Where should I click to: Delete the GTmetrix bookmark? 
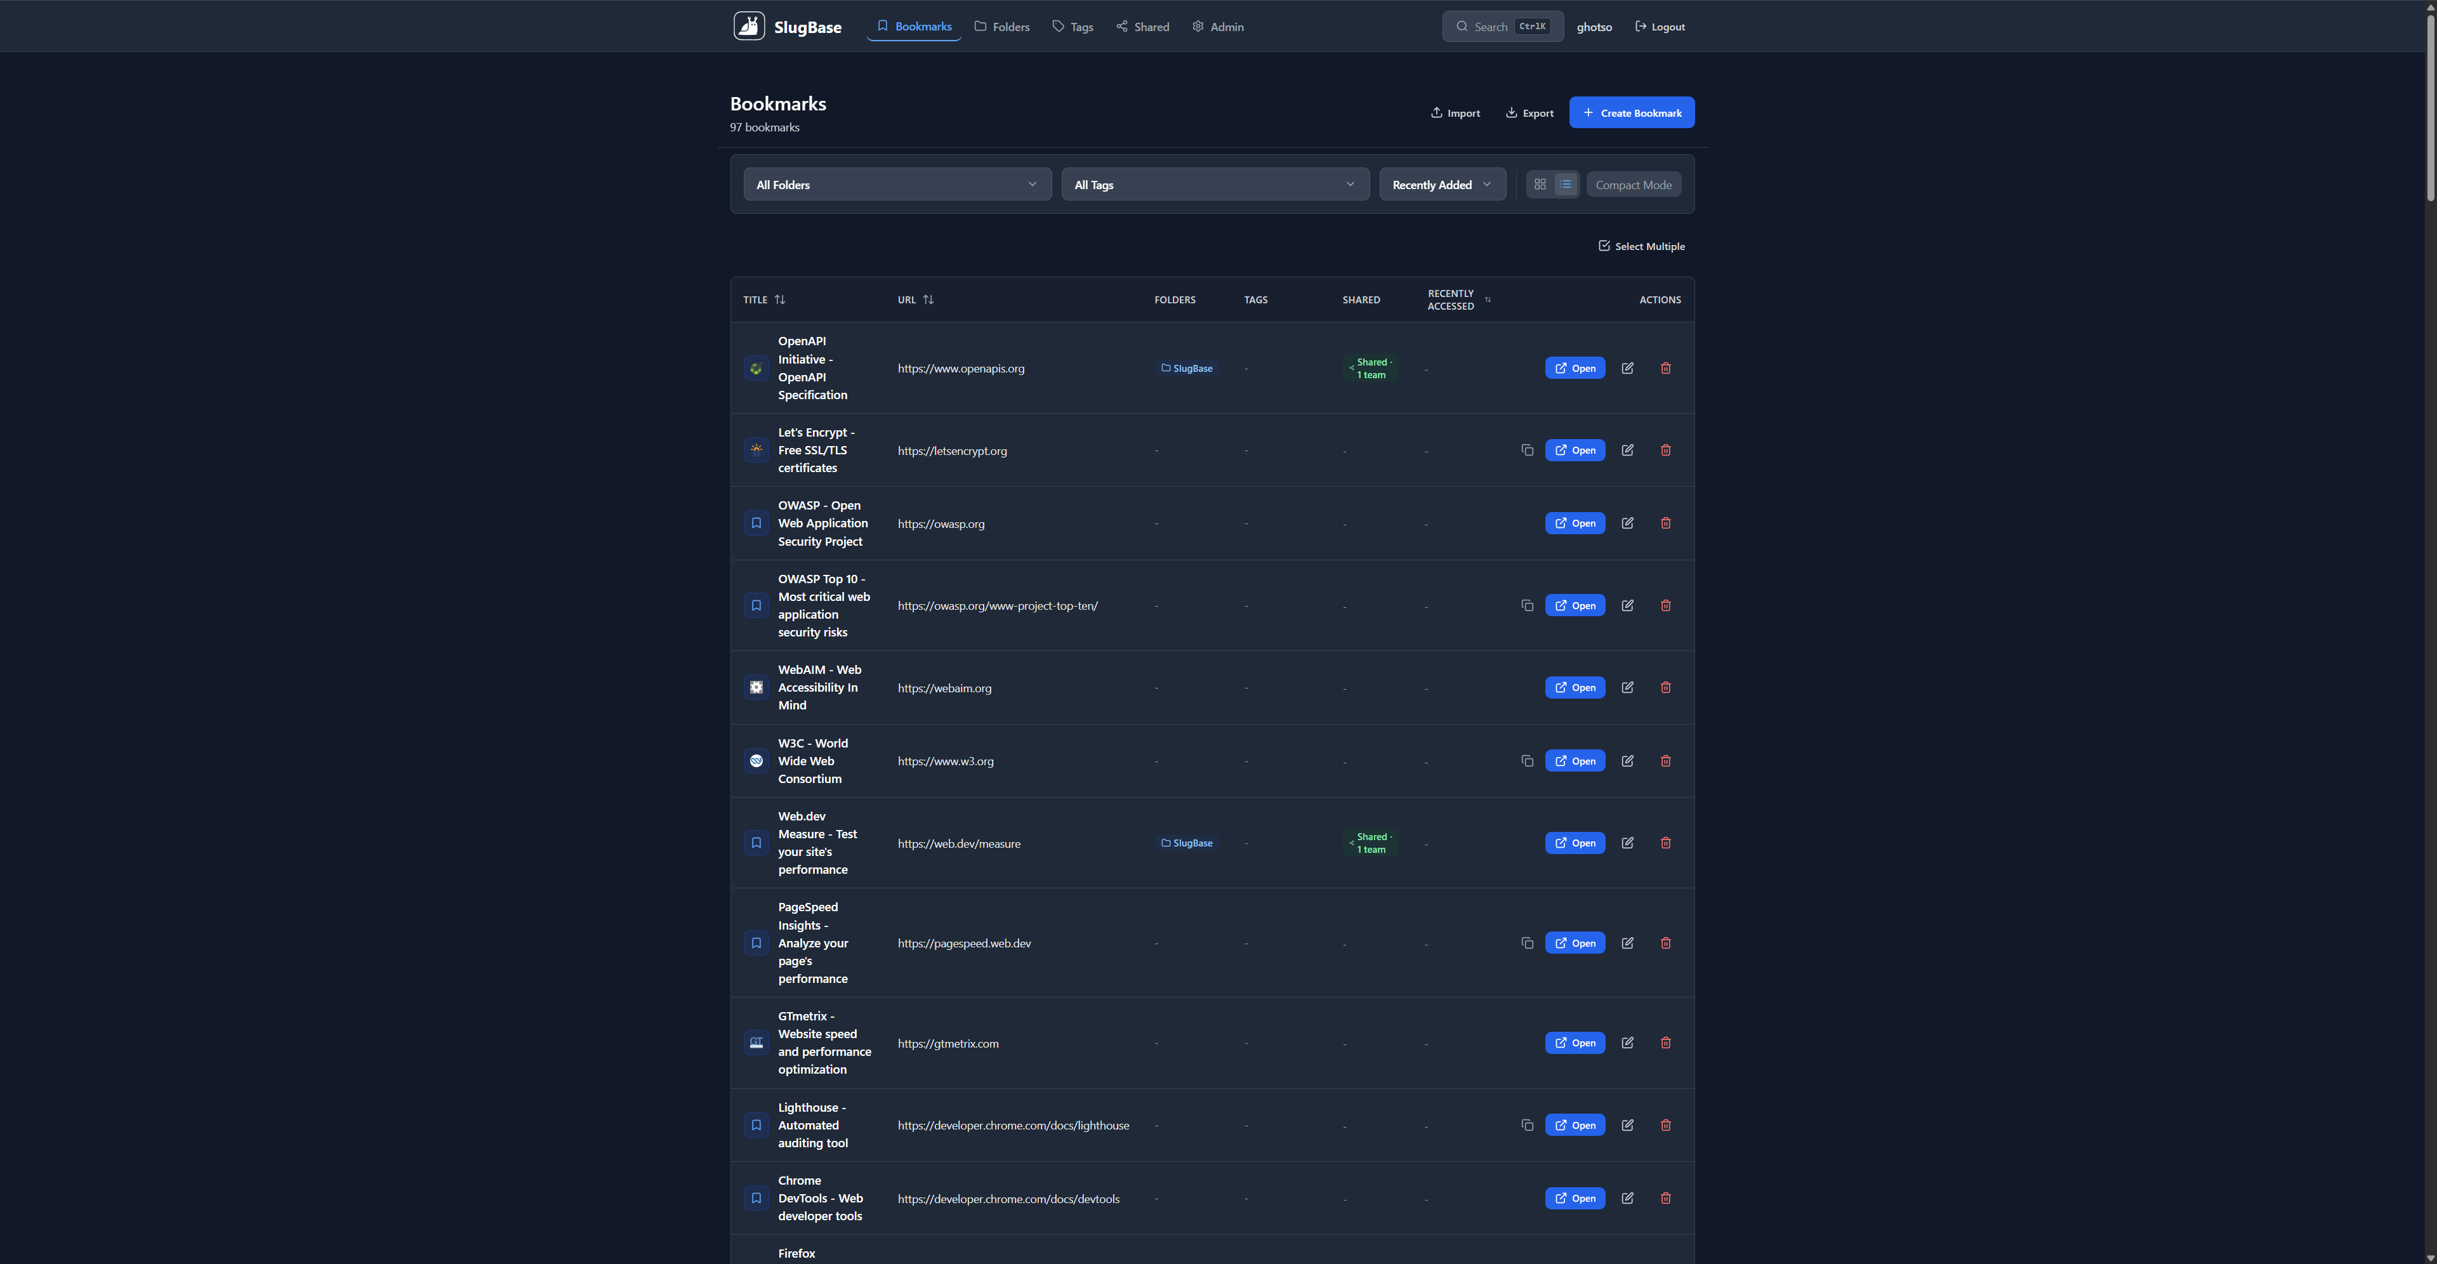tap(1665, 1043)
